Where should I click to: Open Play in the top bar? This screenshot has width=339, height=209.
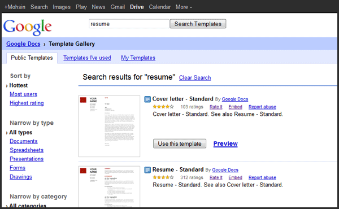81,7
